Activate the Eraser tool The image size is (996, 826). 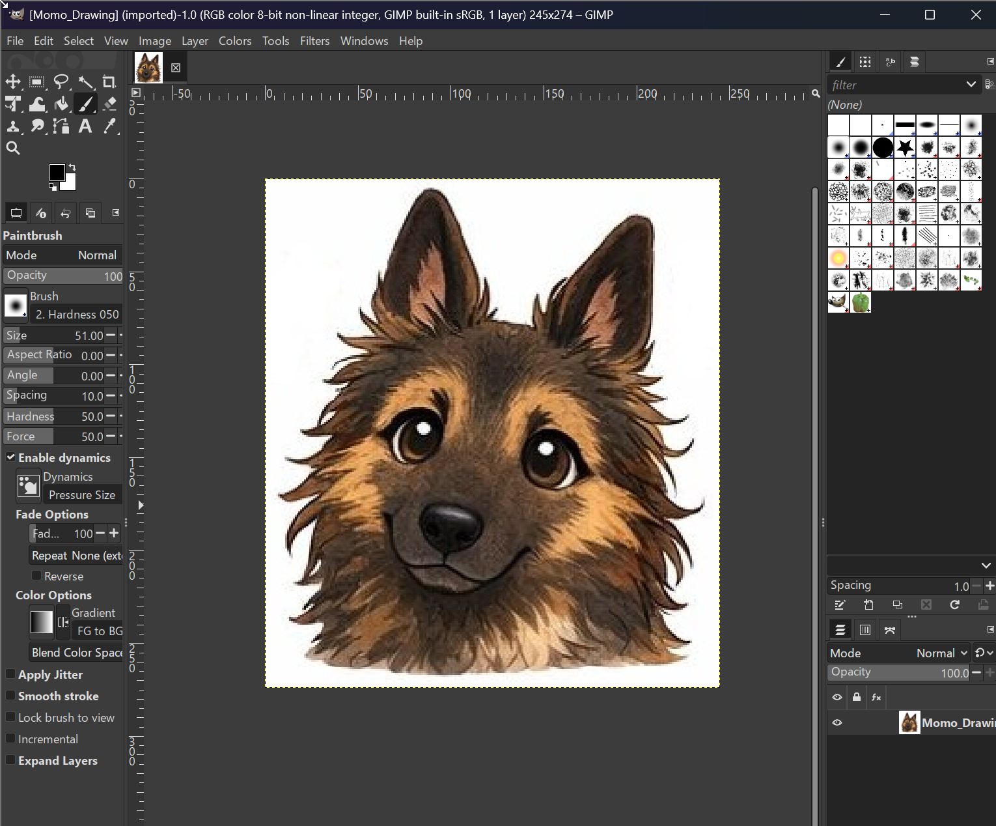[x=109, y=104]
